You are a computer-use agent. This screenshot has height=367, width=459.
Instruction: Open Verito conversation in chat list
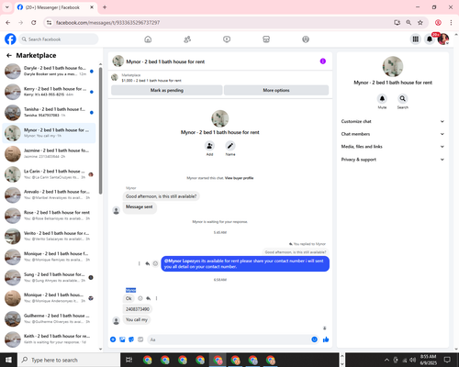click(x=49, y=236)
